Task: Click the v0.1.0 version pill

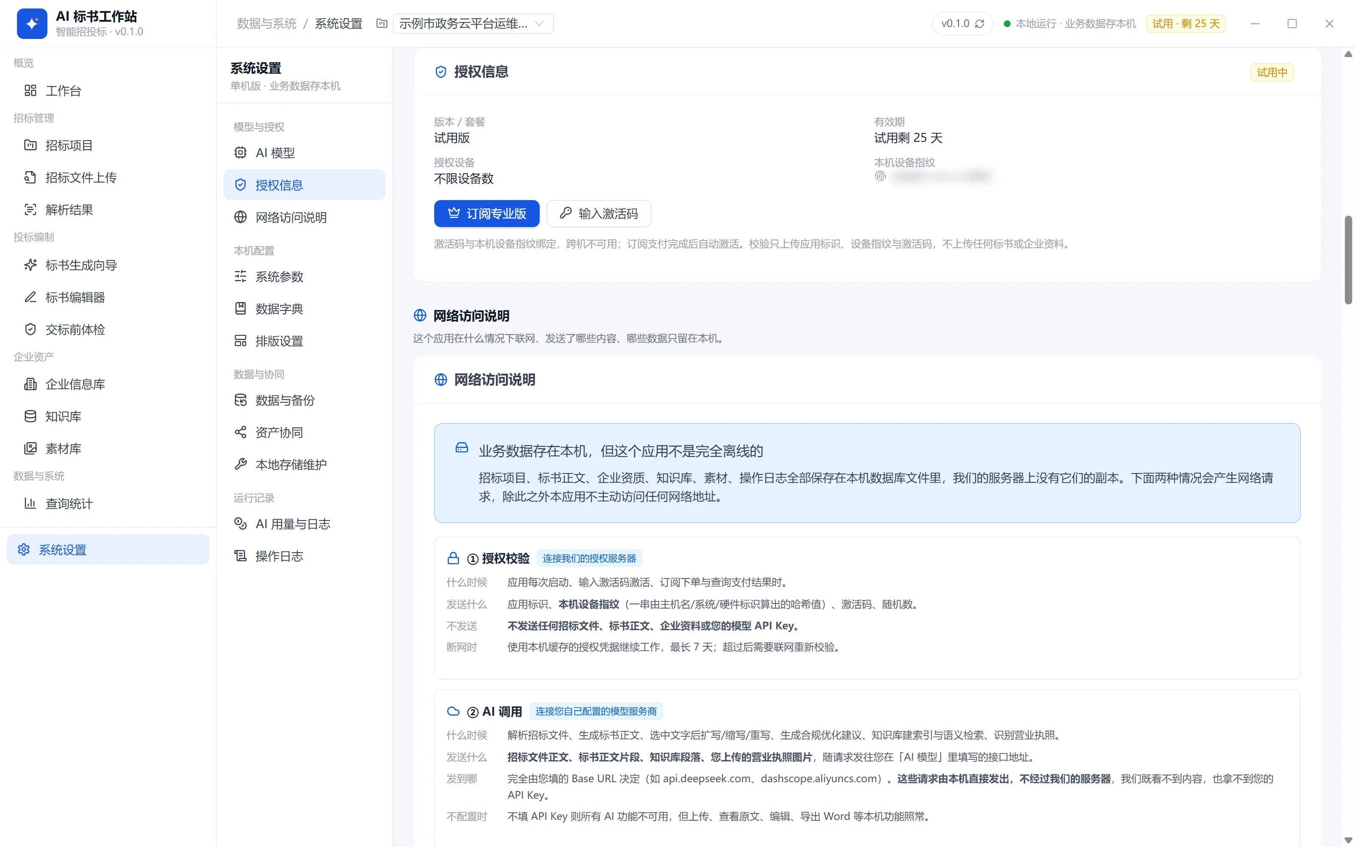Action: tap(962, 24)
